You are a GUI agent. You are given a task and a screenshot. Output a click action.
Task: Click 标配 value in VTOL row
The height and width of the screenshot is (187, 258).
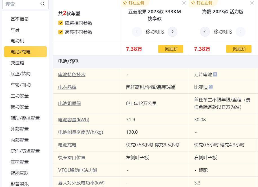203,170
